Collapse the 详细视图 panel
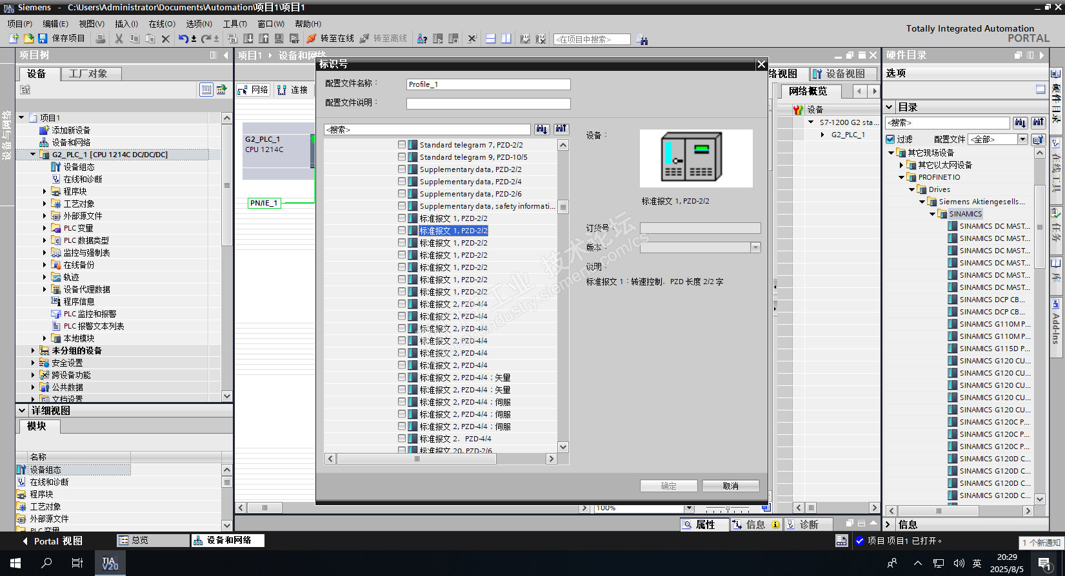The image size is (1065, 576). [x=22, y=410]
